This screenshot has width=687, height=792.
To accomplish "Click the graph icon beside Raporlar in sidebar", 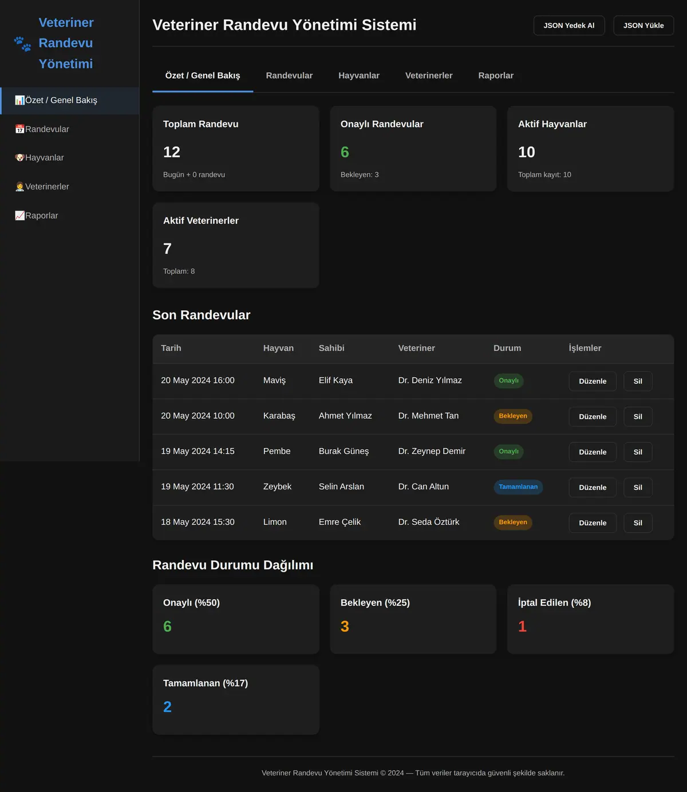I will click(x=19, y=216).
